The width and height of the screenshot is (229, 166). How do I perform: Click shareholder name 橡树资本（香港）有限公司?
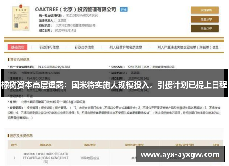(x=46, y=158)
